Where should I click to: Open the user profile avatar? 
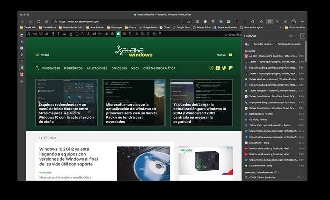click(294, 22)
